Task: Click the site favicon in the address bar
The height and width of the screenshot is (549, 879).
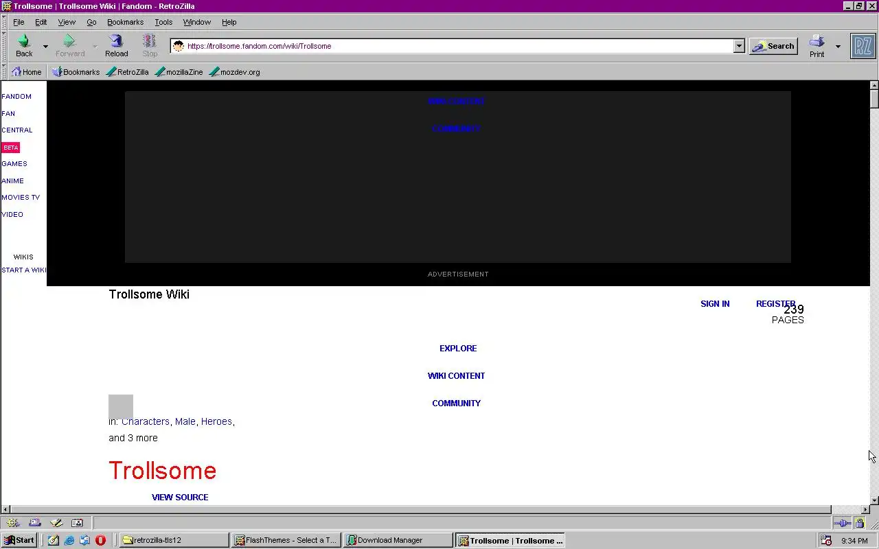Action: point(179,46)
